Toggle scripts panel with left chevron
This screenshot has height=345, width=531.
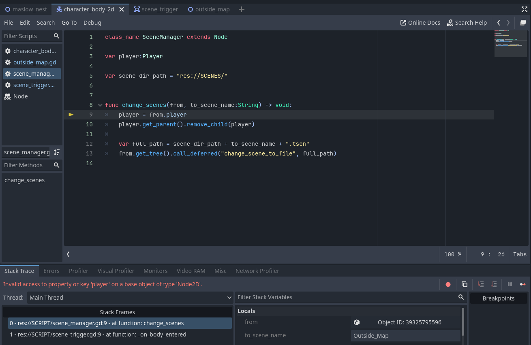(x=68, y=254)
